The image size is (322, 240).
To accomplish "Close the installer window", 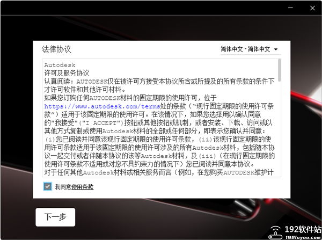I will coord(312,8).
